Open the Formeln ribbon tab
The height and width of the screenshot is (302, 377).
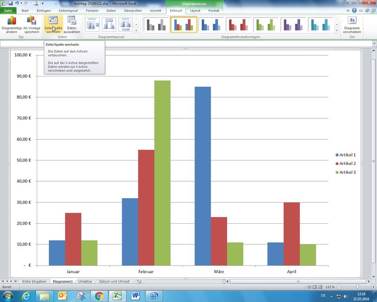92,10
